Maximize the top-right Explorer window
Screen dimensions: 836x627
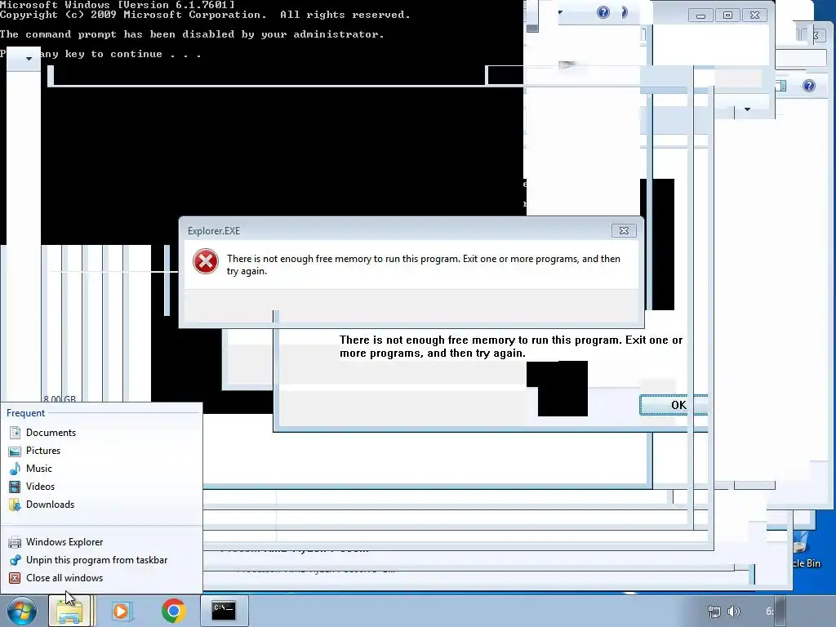727,16
